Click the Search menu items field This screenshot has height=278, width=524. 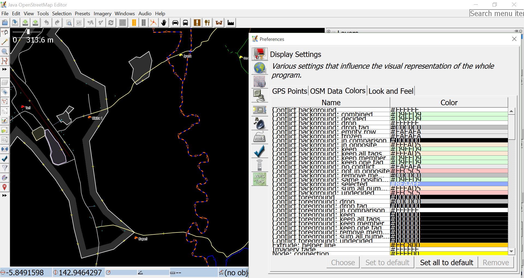point(496,14)
